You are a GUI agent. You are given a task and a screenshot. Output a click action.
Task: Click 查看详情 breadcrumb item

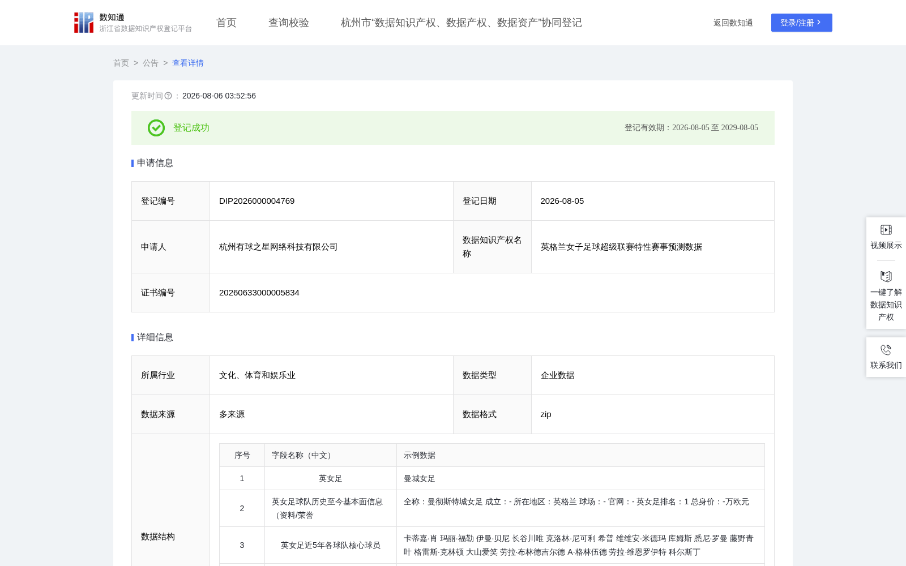click(188, 63)
